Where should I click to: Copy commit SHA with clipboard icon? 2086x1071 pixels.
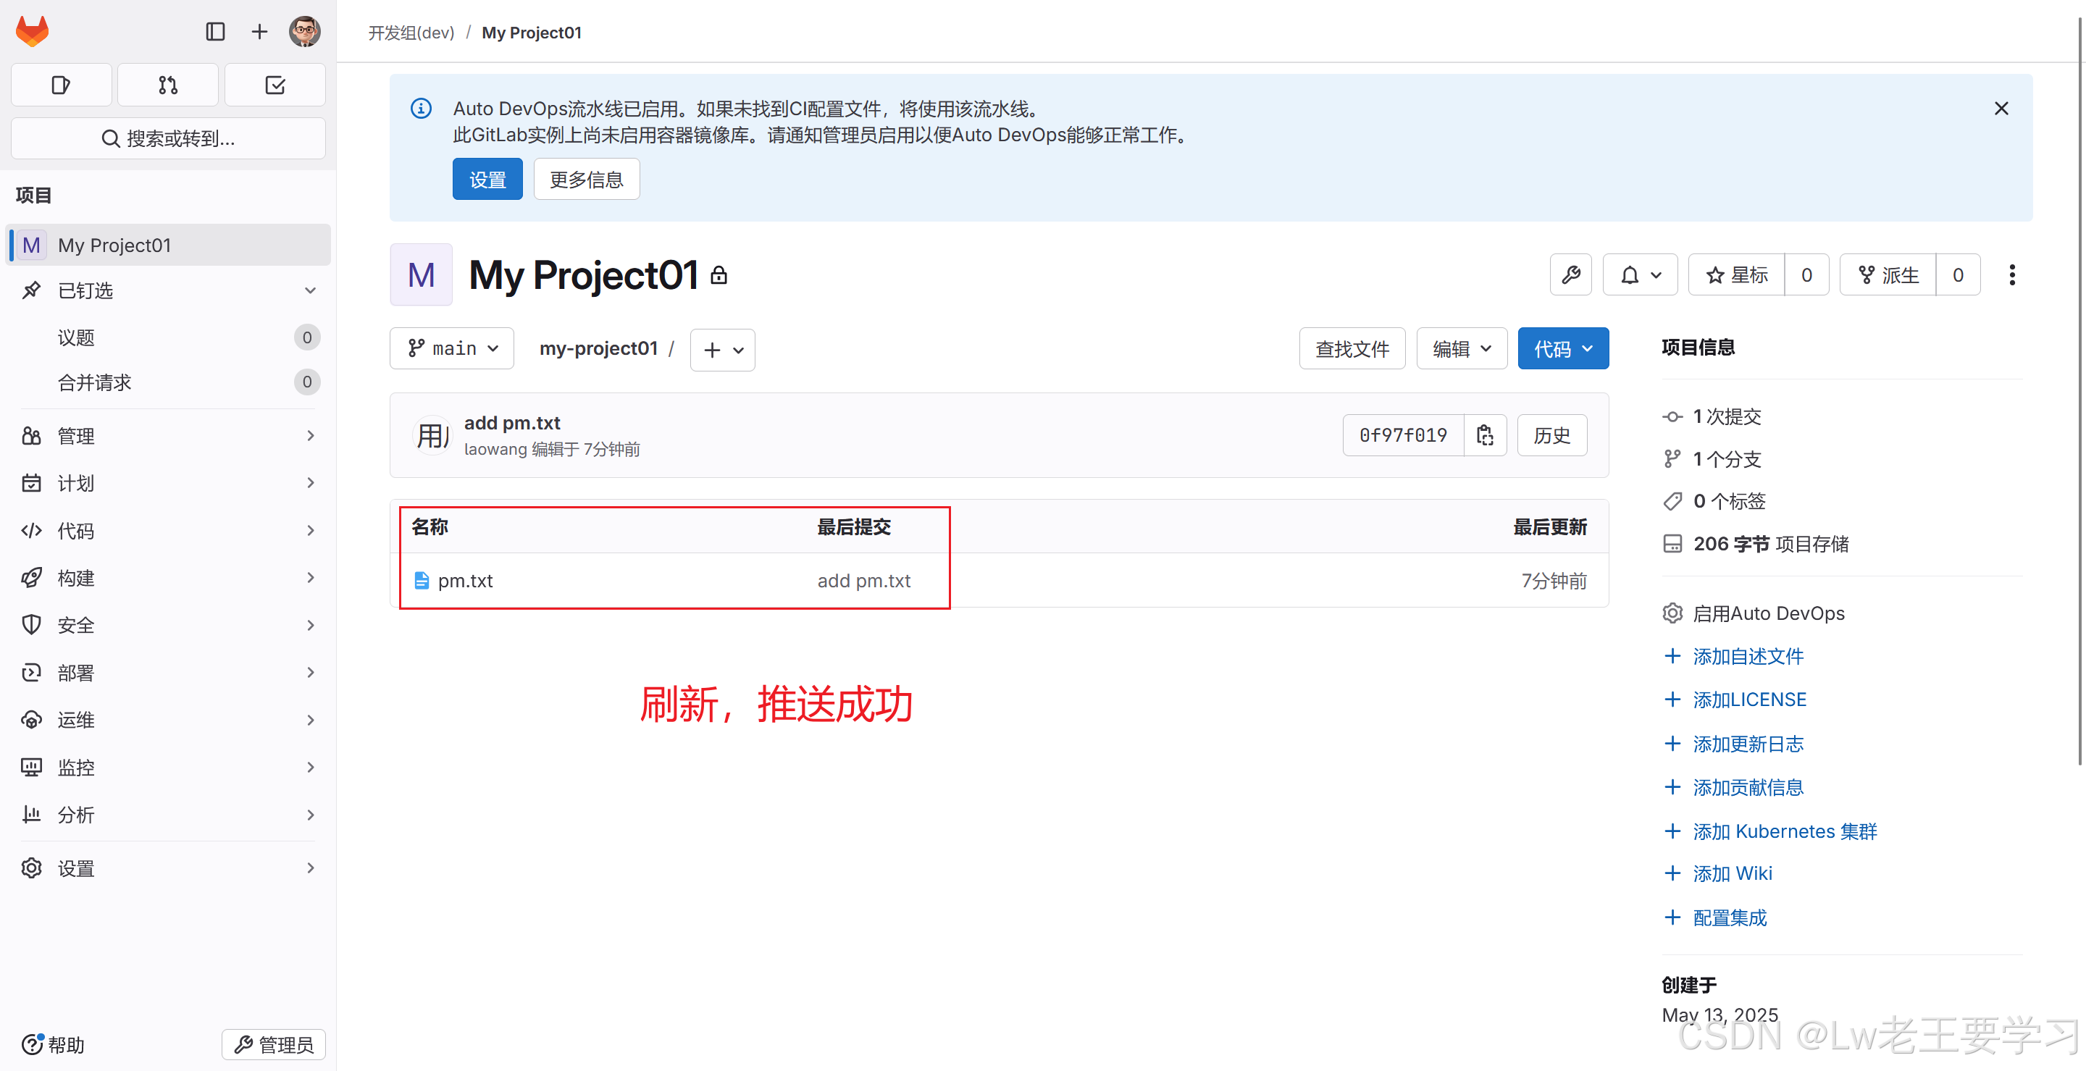[x=1484, y=435]
